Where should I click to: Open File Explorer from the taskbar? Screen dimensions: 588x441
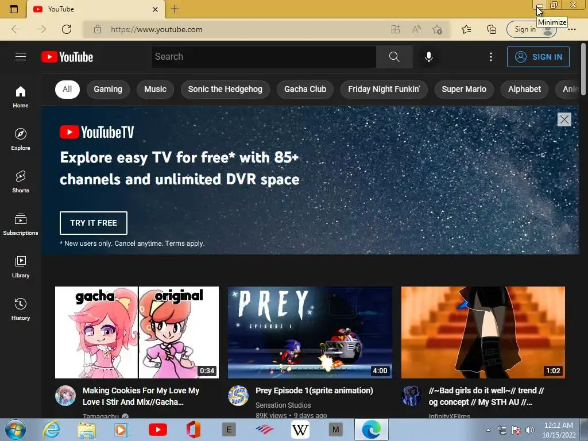(87, 430)
